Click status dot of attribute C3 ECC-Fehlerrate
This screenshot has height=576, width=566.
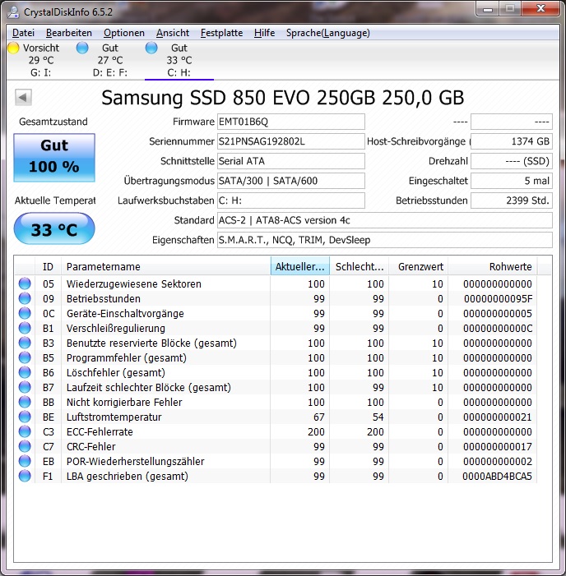click(25, 431)
